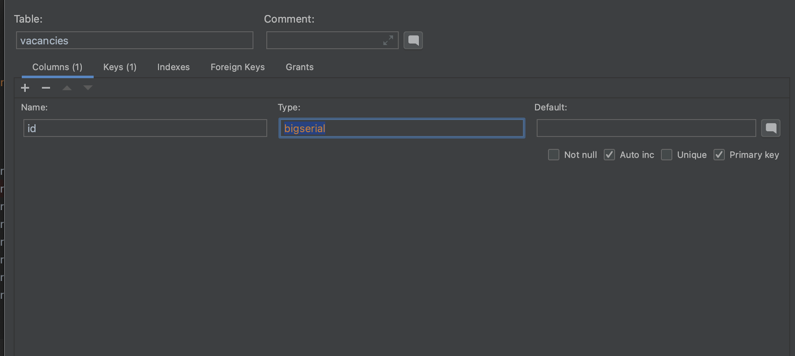Open table comment editor speech bubble
The width and height of the screenshot is (795, 356).
click(x=413, y=41)
